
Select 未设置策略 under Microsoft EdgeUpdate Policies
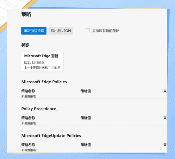click(28, 150)
